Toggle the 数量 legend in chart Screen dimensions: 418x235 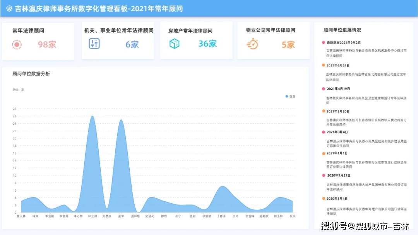tap(290, 96)
